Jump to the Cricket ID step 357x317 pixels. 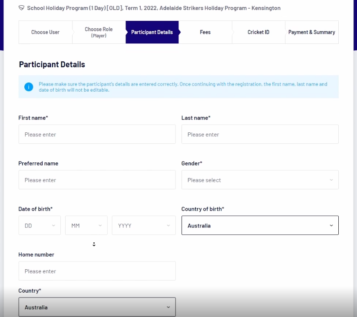258,32
